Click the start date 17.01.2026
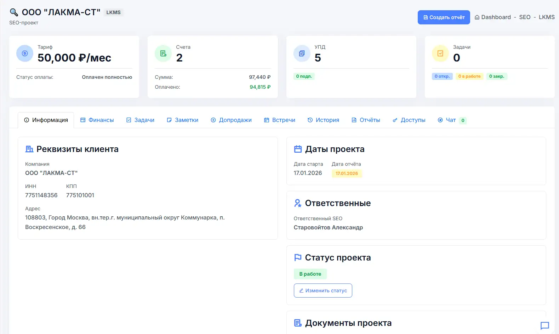The image size is (559, 334). click(308, 173)
